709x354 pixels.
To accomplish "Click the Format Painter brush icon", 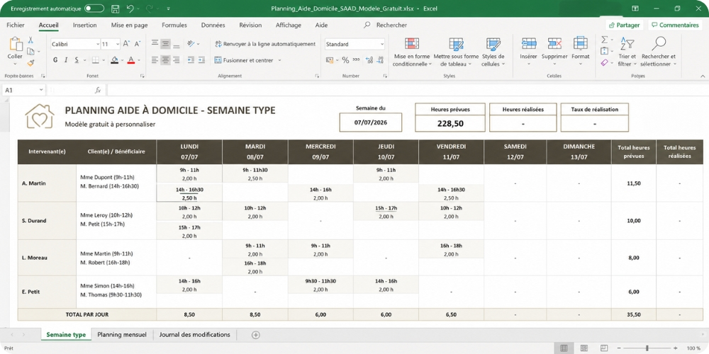I will 30,63.
